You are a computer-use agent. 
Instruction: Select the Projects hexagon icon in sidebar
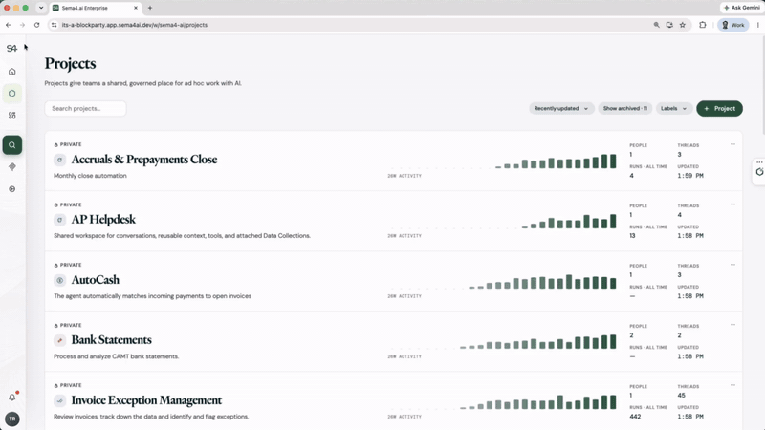pyautogui.click(x=12, y=93)
